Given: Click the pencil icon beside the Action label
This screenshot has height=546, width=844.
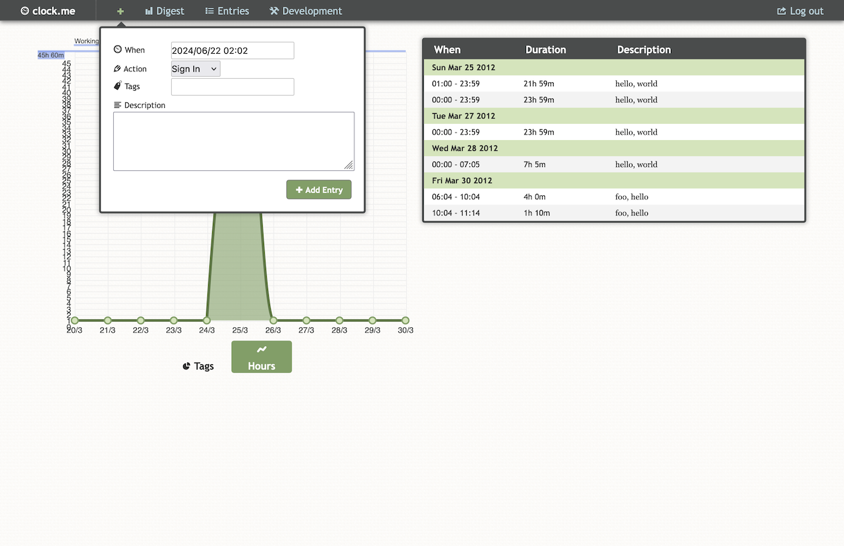Looking at the screenshot, I should [118, 69].
